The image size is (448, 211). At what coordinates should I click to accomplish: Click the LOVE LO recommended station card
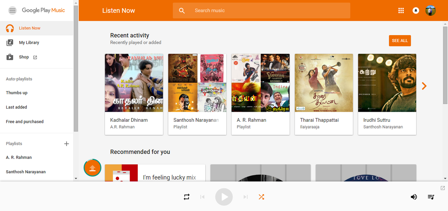(366, 173)
